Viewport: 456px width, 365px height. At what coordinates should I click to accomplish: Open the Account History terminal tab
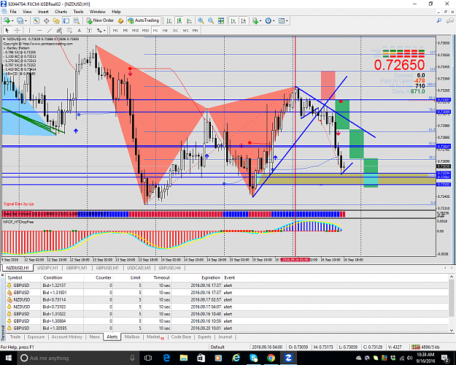tap(67, 337)
